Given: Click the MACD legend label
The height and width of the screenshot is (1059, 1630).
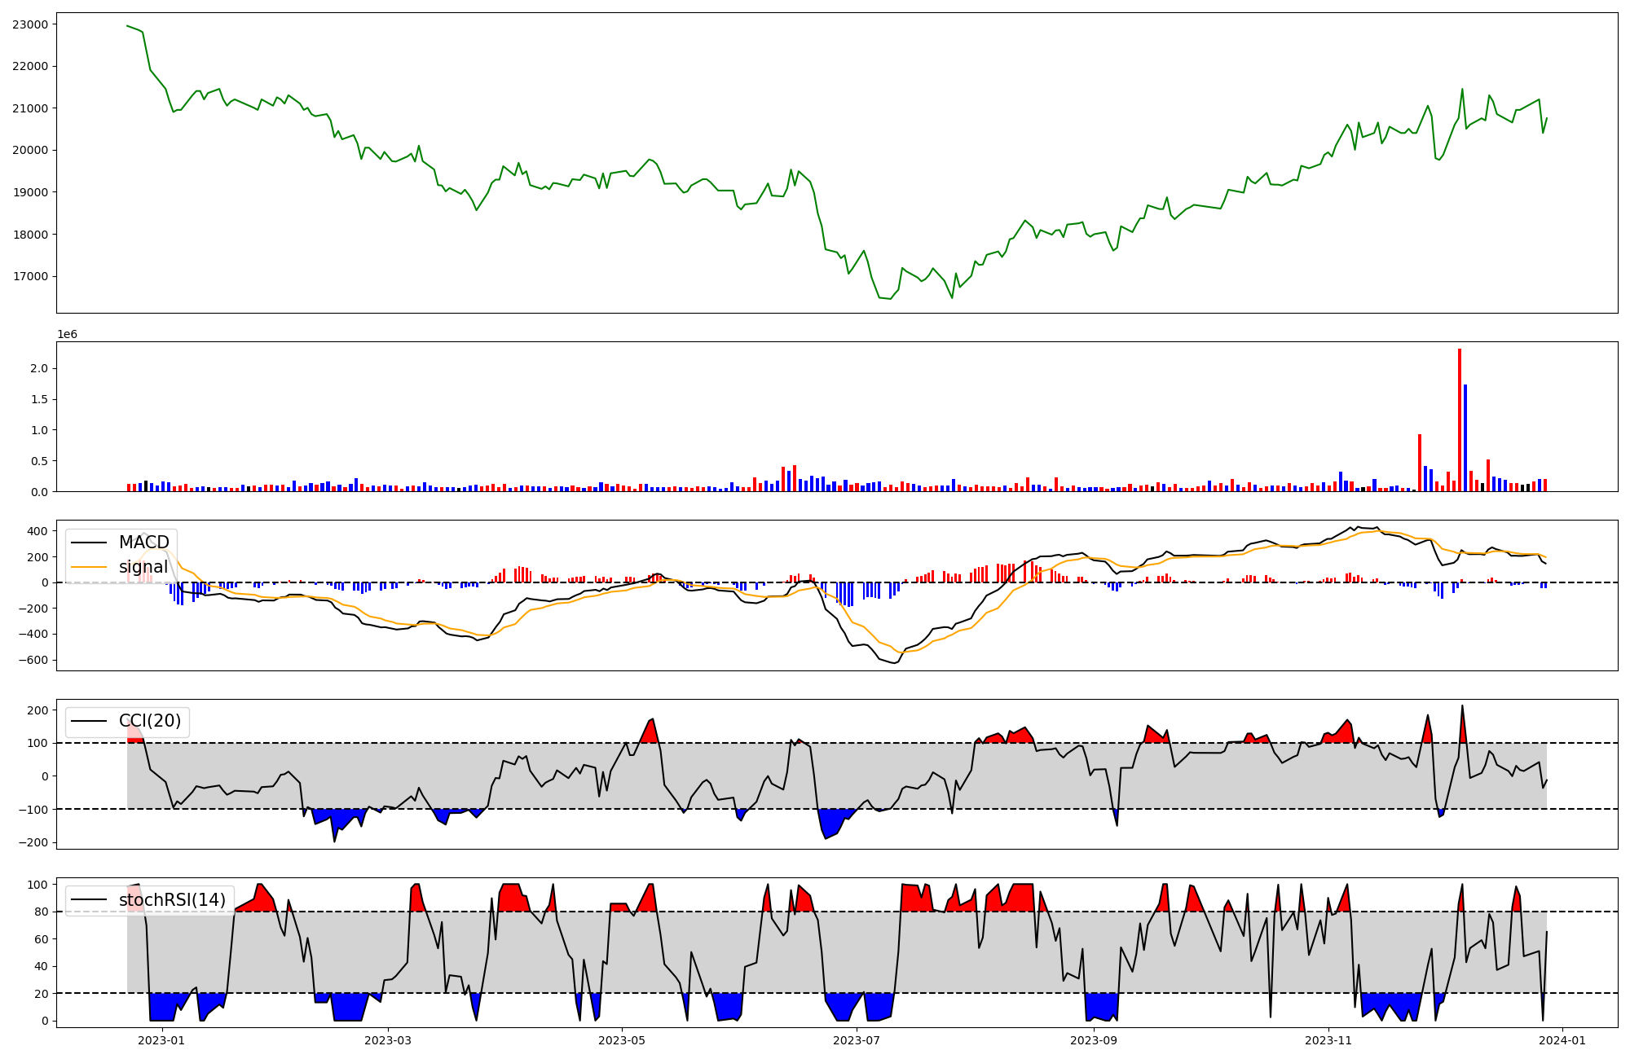Looking at the screenshot, I should [x=143, y=543].
